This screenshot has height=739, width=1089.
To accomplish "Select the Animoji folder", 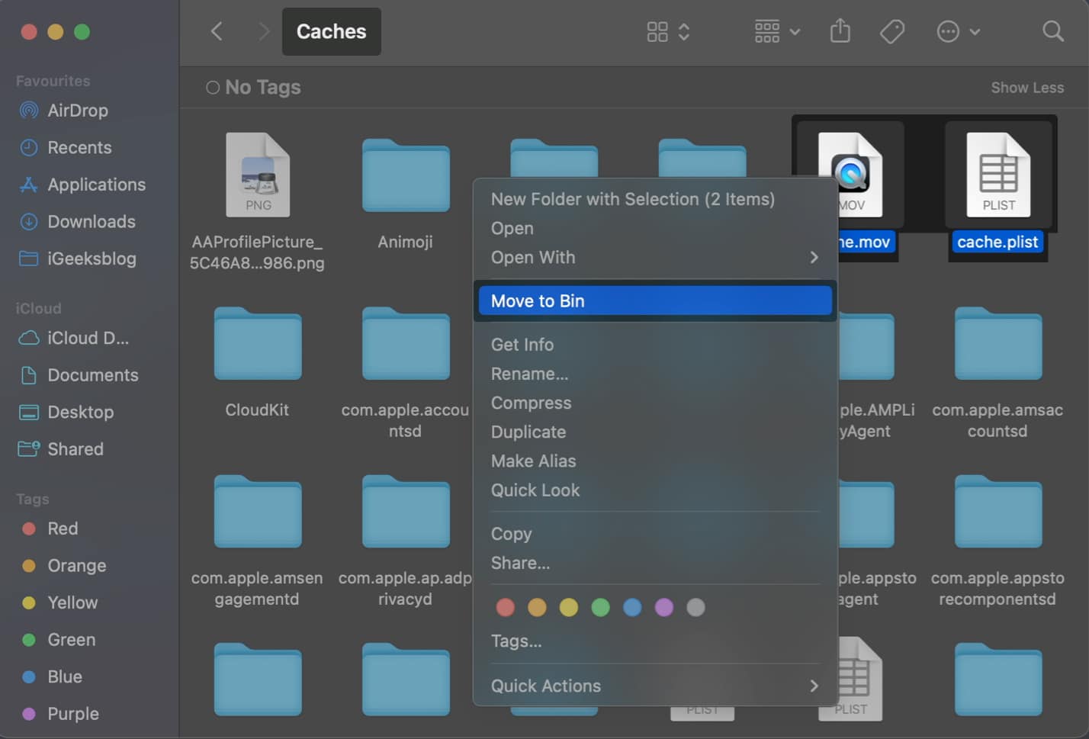I will tap(406, 175).
